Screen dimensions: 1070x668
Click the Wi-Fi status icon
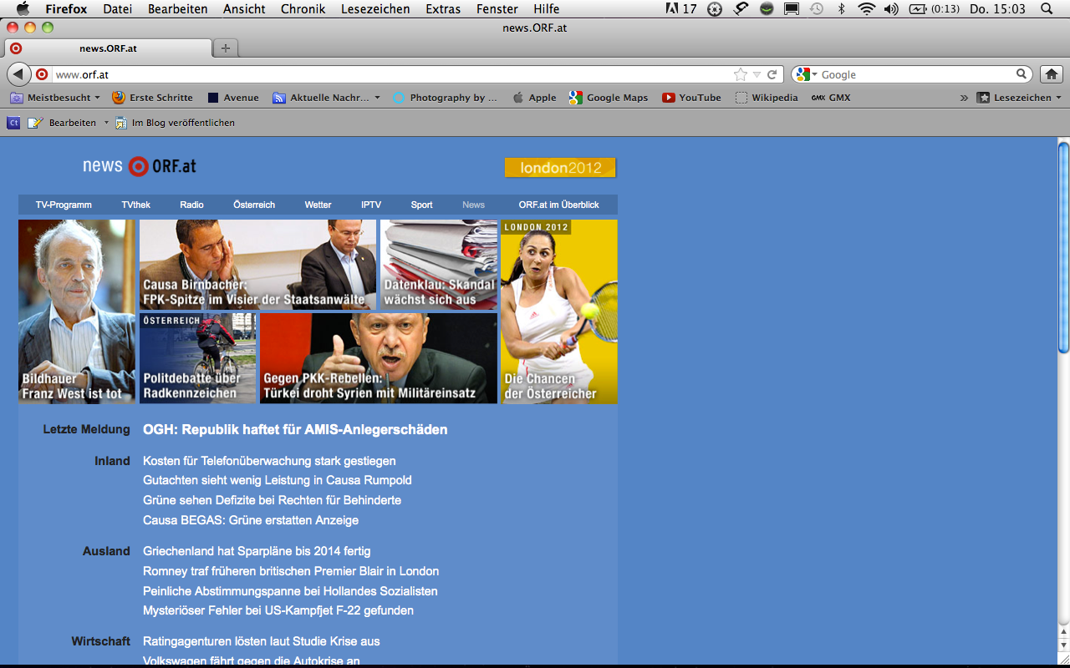click(x=866, y=9)
